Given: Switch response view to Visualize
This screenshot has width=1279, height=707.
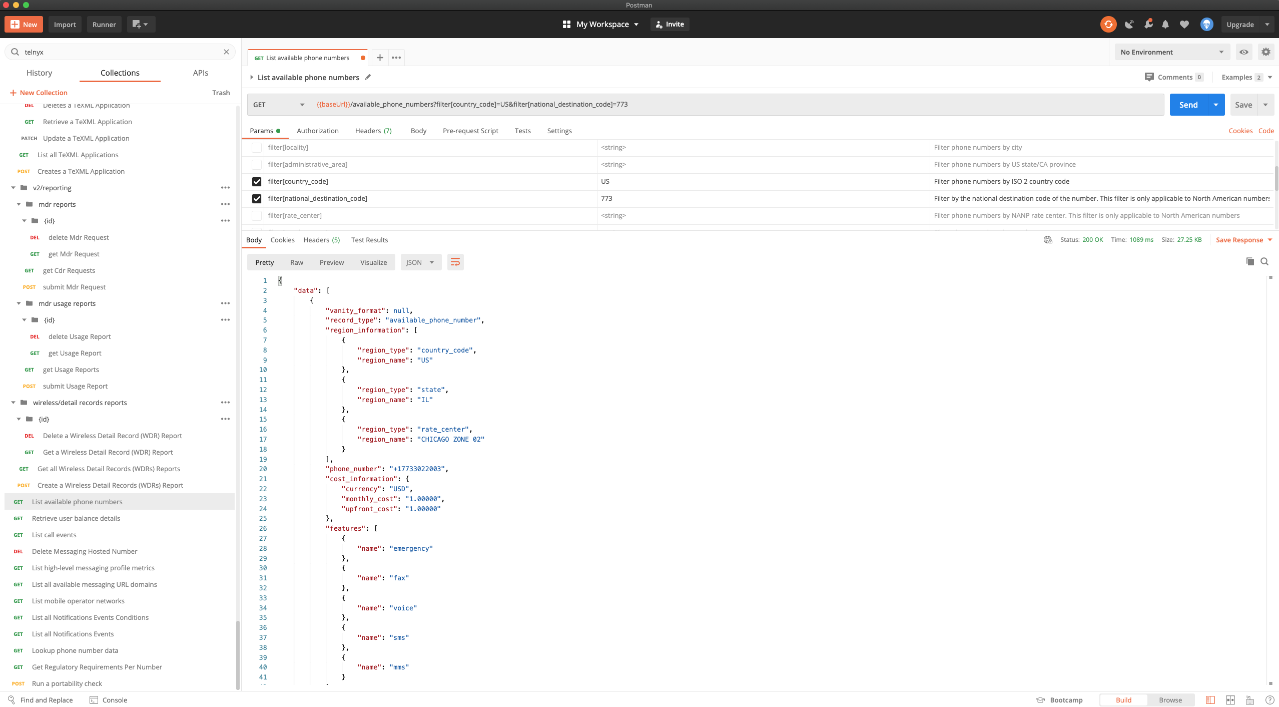Looking at the screenshot, I should point(373,262).
